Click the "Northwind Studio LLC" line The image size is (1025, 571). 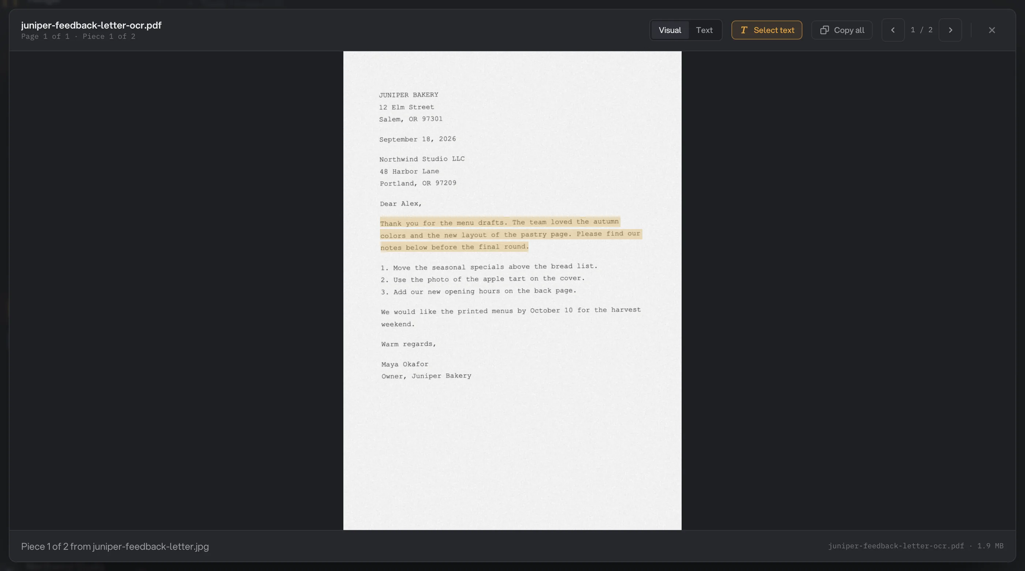coord(422,159)
